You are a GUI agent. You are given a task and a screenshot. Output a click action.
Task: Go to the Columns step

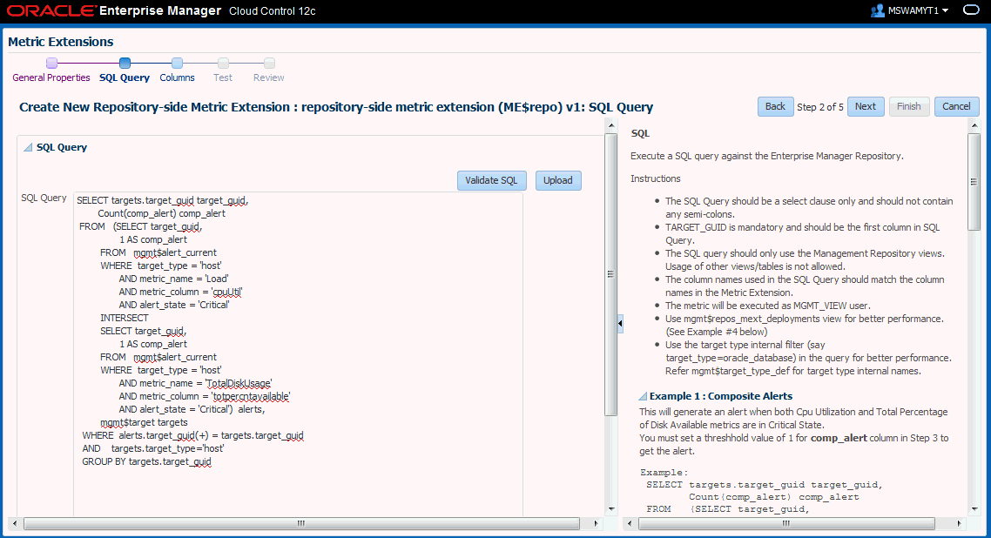[x=177, y=77]
